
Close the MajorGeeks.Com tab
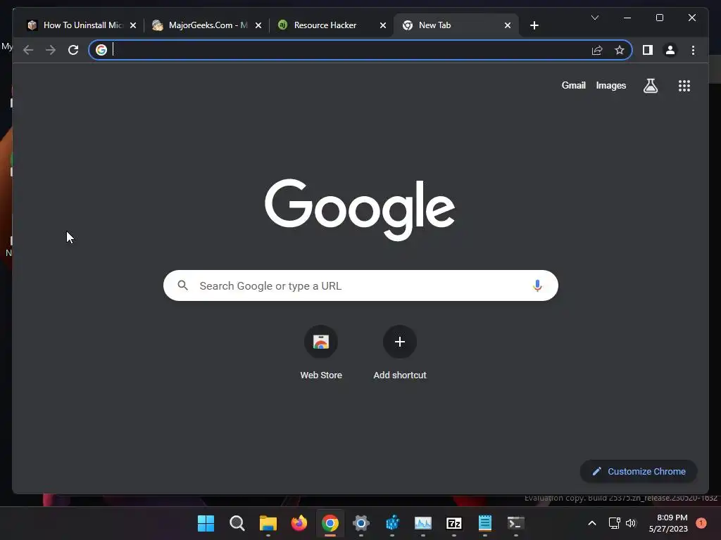[x=258, y=25]
